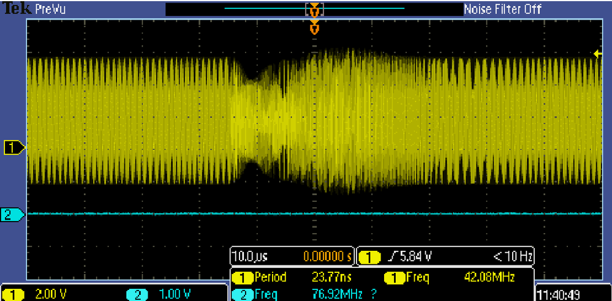Click the yellow channel 1 waveform
Image resolution: width=612 pixels, height=301 pixels.
[314, 121]
